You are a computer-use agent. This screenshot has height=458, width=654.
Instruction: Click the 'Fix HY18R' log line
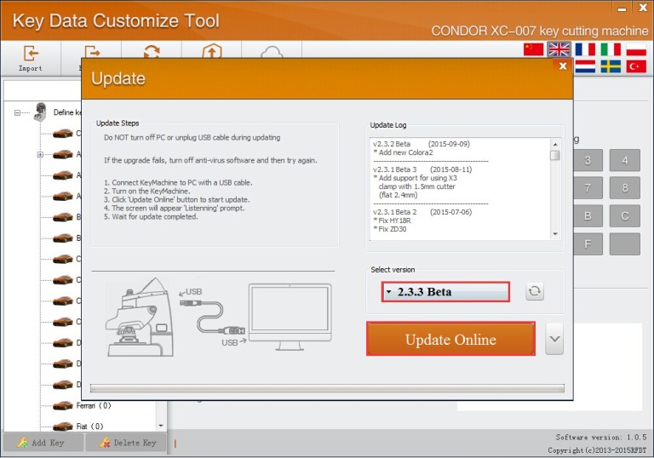(x=392, y=220)
